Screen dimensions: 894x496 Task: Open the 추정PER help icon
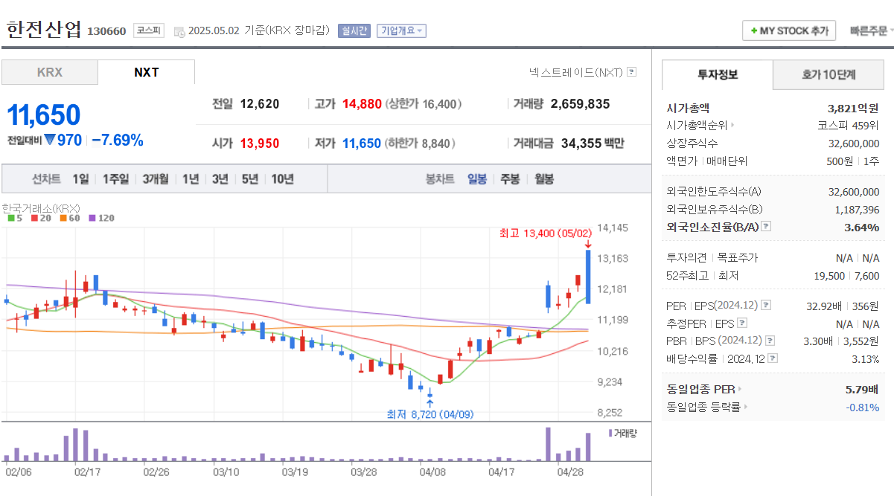[x=742, y=324]
